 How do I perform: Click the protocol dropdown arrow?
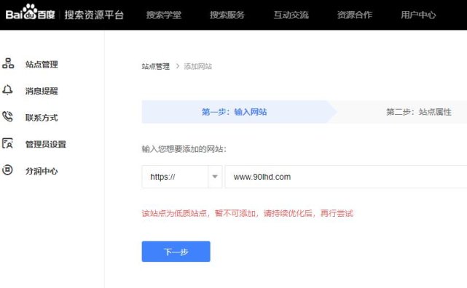pyautogui.click(x=215, y=177)
